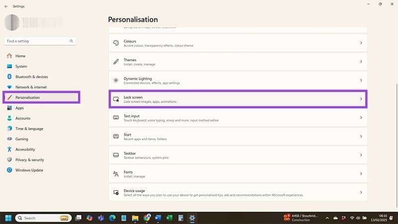Click the Gaming icon in sidebar
398x224 pixels.
point(9,139)
